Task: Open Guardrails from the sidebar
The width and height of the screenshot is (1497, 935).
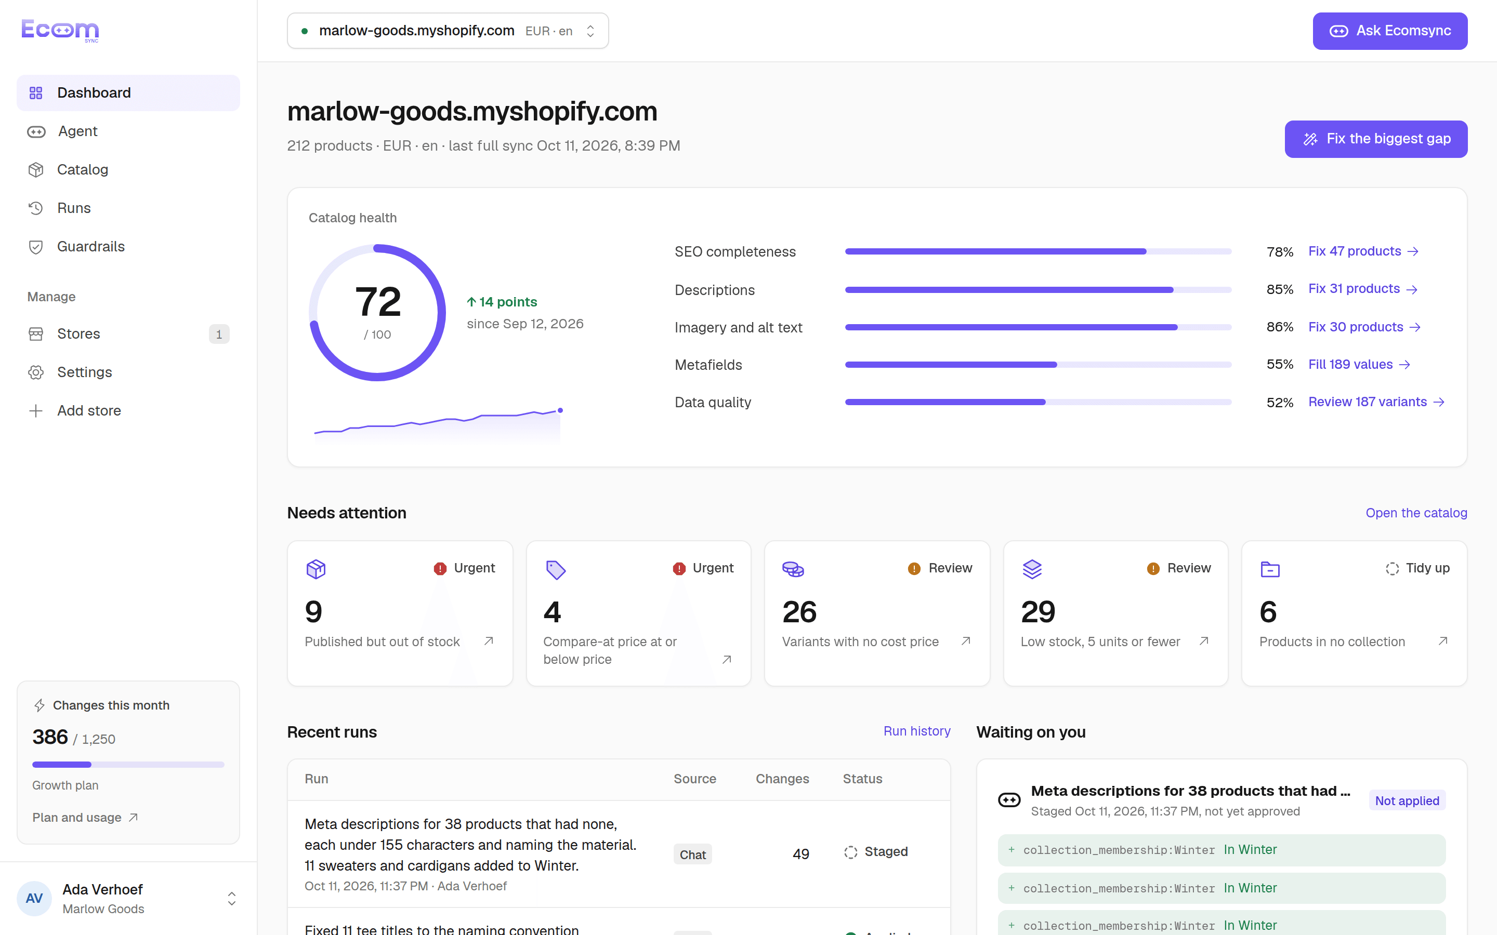Action: (x=128, y=247)
